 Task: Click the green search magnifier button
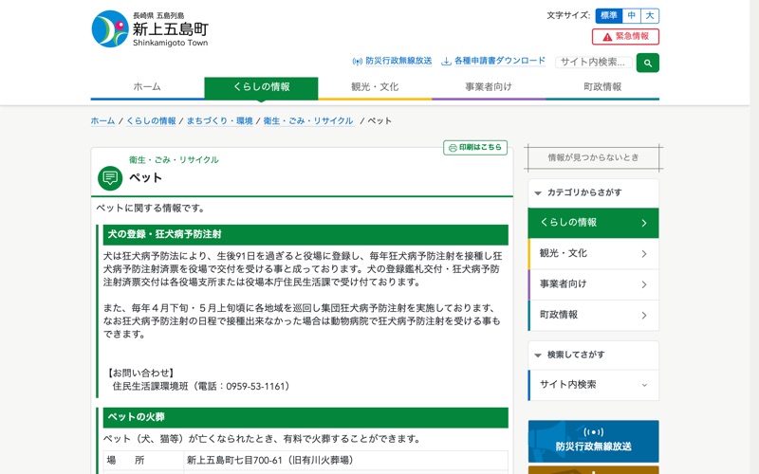[648, 63]
